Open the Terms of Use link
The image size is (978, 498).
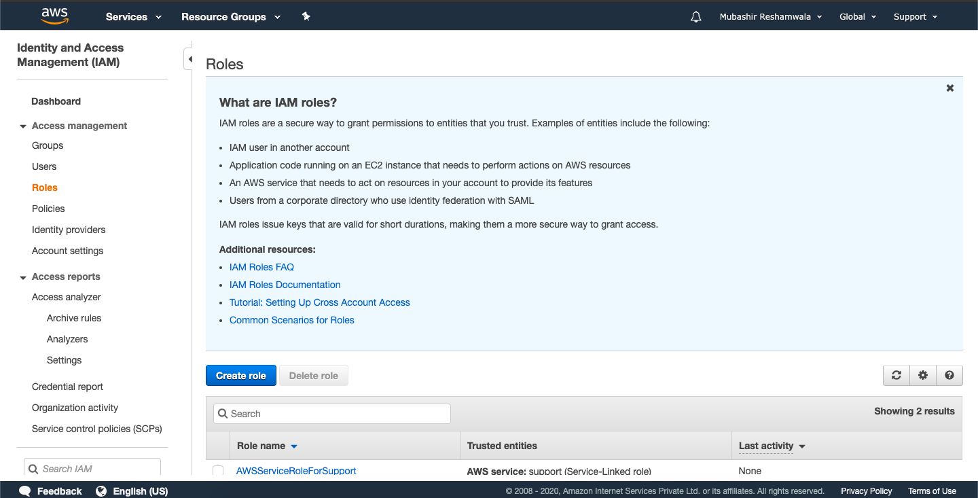tap(932, 491)
